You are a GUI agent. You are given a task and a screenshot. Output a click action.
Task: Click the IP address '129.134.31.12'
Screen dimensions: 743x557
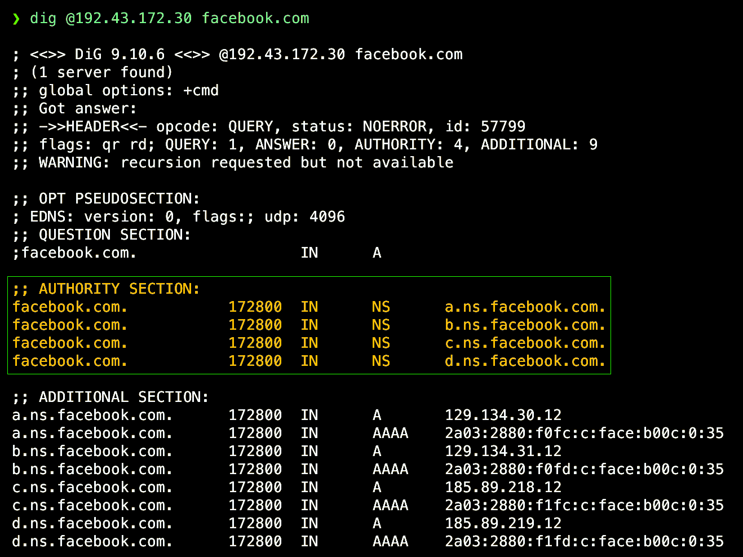[503, 452]
